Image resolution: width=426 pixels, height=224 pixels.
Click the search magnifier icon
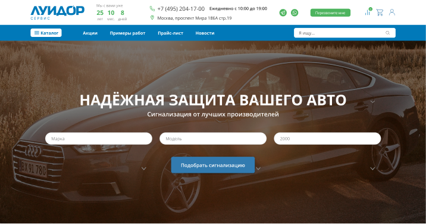coord(388,33)
